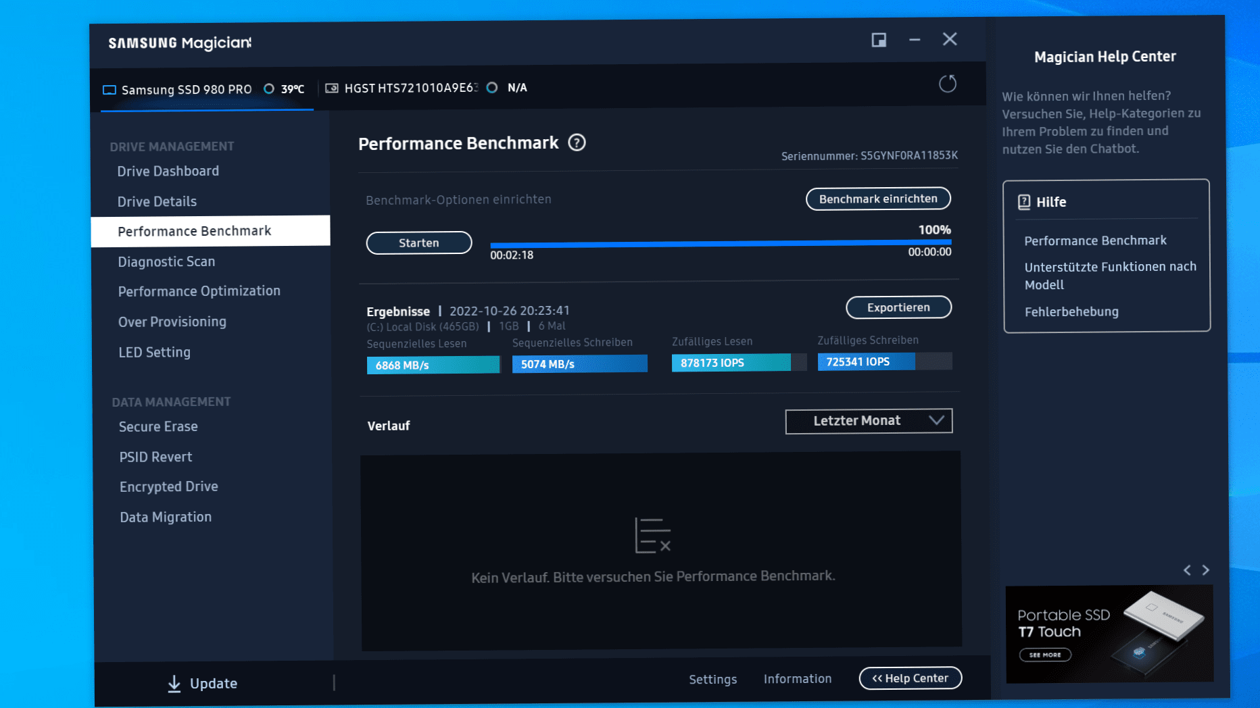
Task: Select Performance Benchmark in sidebar
Action: pos(210,231)
